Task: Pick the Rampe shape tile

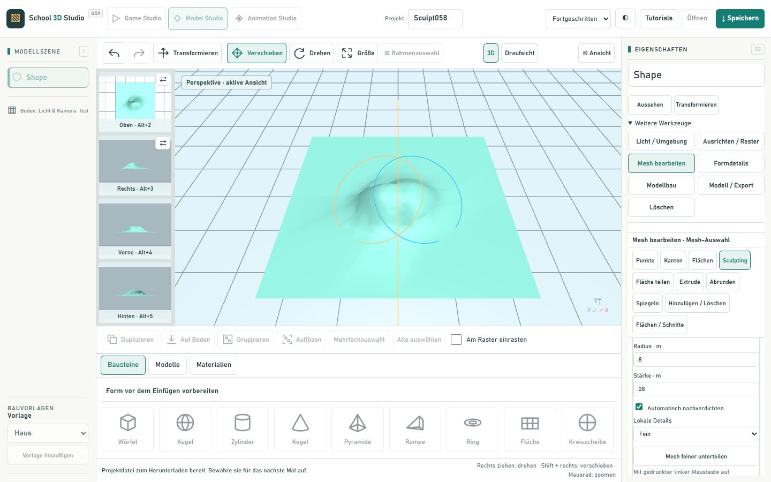Action: pos(415,430)
